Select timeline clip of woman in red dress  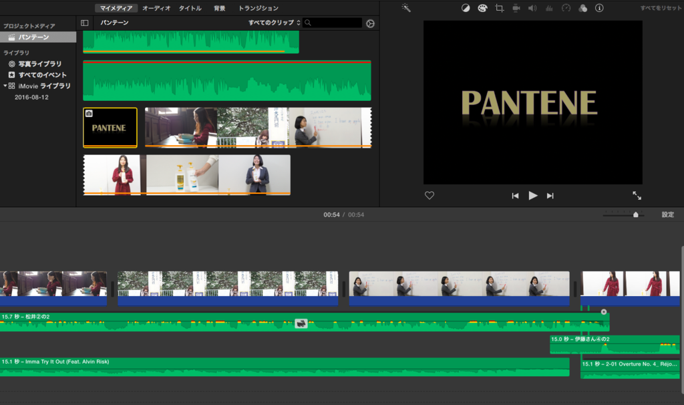pos(630,288)
